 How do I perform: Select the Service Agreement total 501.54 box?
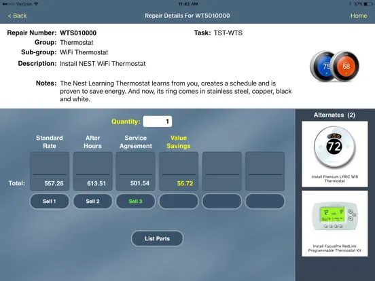click(x=136, y=171)
